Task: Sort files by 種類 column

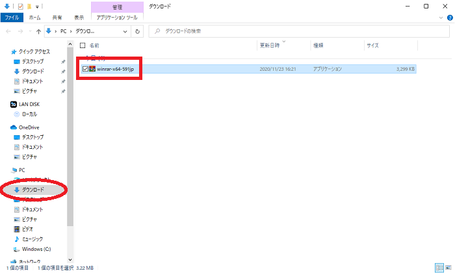Action: point(318,45)
